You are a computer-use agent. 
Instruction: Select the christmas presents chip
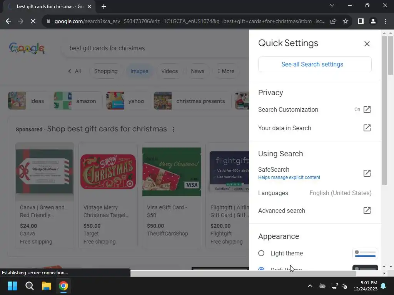(192, 101)
